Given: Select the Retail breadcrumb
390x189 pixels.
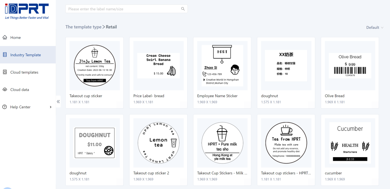Looking at the screenshot, I should (x=111, y=27).
